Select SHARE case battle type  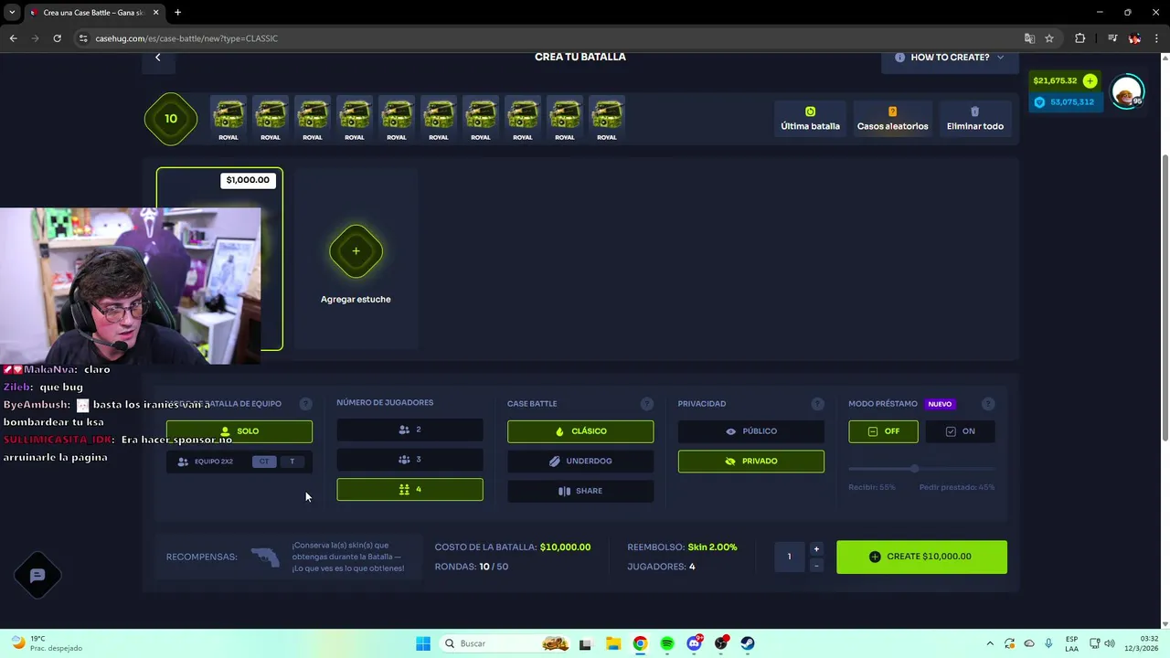coord(580,491)
